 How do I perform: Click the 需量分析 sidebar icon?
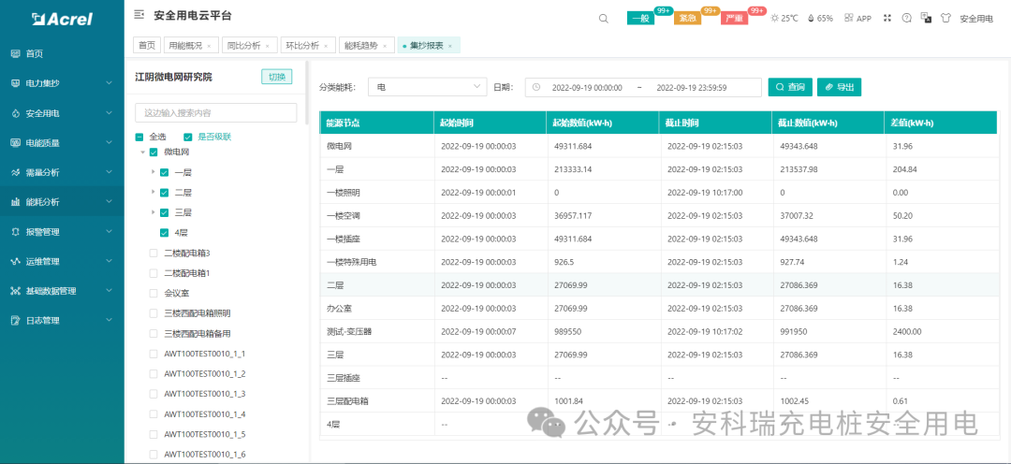(16, 173)
